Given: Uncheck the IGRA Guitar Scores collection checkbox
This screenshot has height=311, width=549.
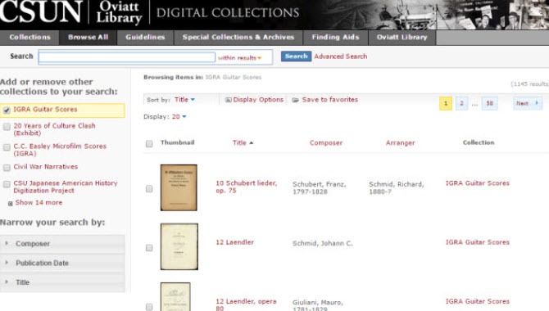Looking at the screenshot, I should 7,110.
